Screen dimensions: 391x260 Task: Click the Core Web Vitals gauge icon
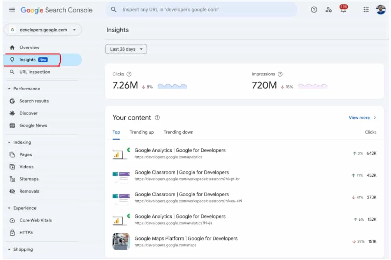12,220
